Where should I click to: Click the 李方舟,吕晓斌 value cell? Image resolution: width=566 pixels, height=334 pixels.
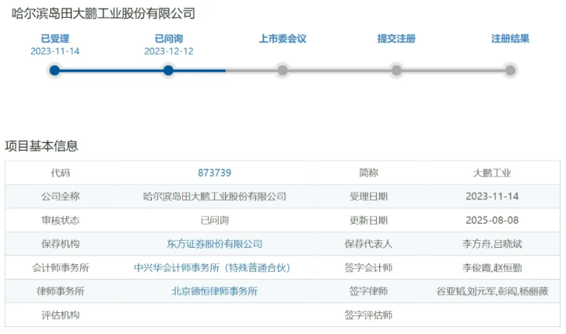click(x=492, y=244)
